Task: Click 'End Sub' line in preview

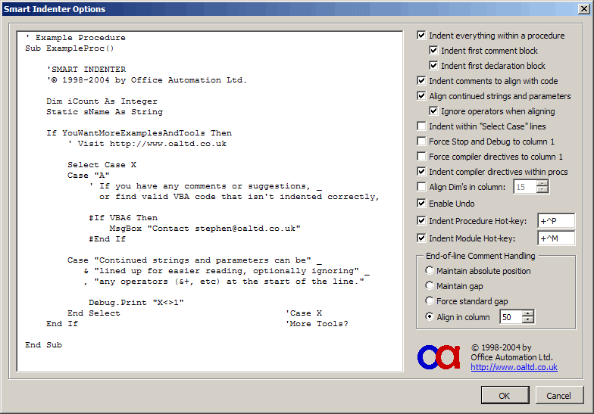Action: pyautogui.click(x=44, y=345)
